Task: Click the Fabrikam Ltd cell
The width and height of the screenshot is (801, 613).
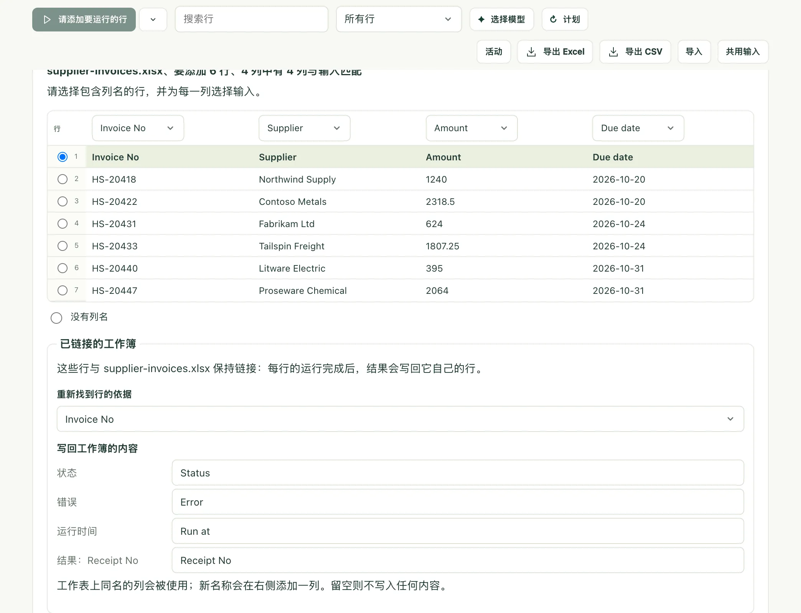Action: click(287, 224)
